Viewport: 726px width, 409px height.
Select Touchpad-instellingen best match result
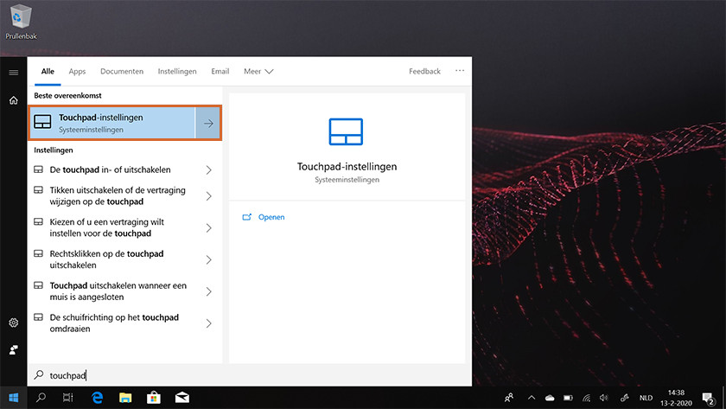click(112, 123)
